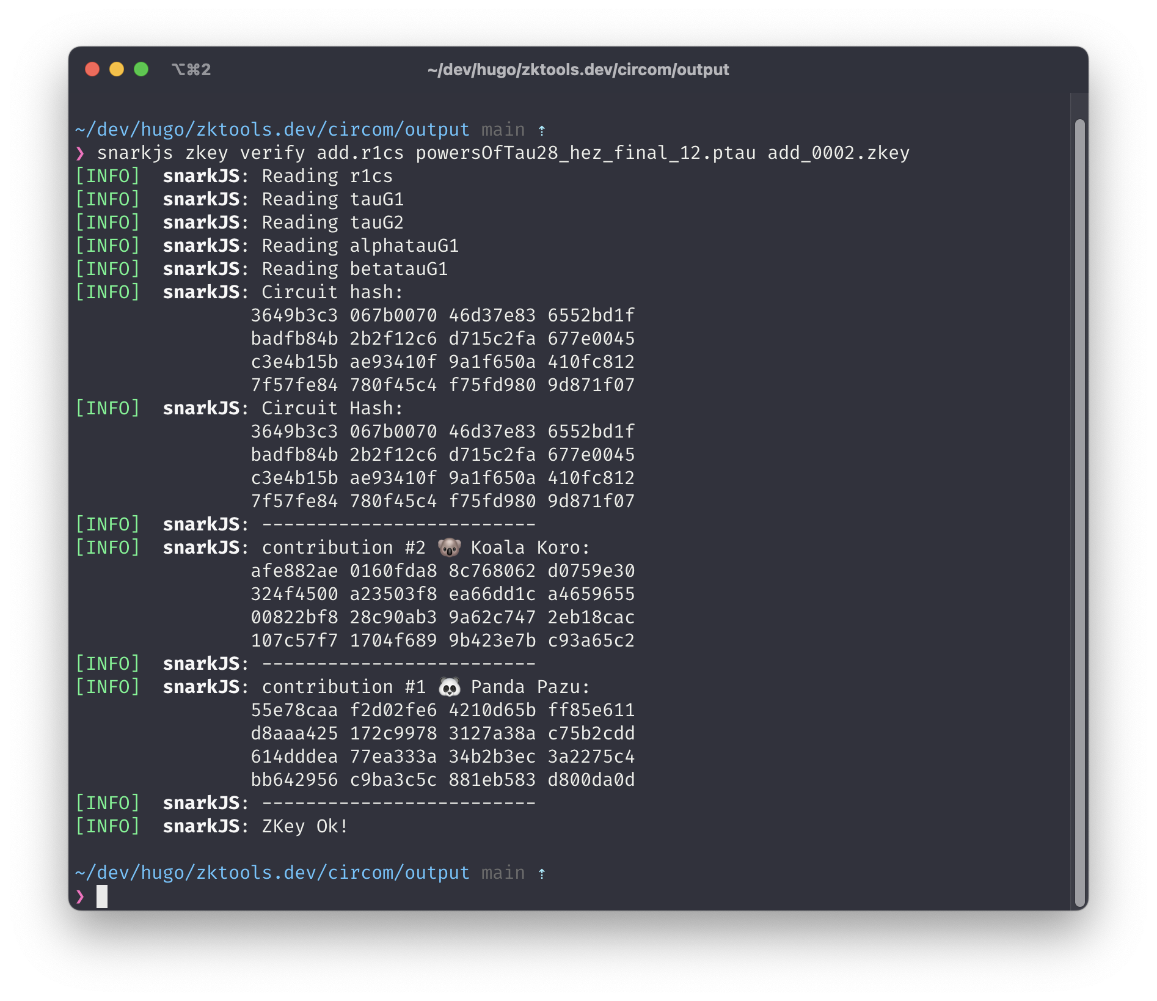Click 'powersOfTau28_hez_final_12.ptau' in the command
The height and width of the screenshot is (1001, 1157).
click(x=585, y=153)
